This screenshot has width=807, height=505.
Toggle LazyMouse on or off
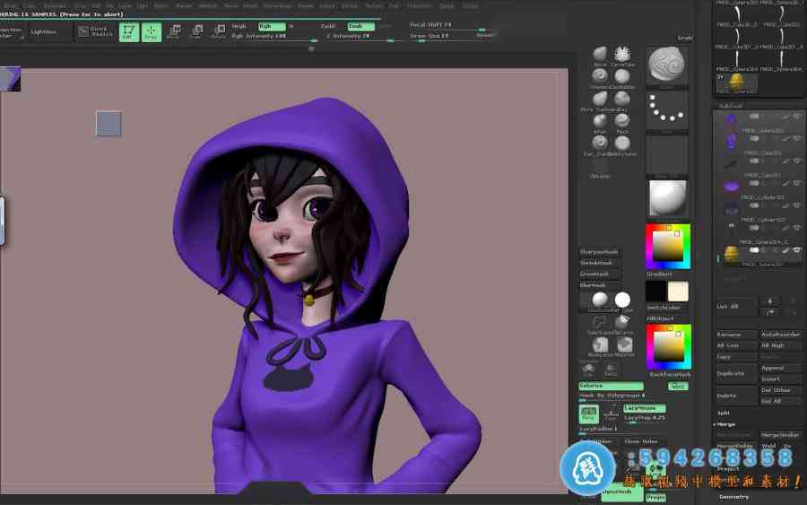point(645,408)
